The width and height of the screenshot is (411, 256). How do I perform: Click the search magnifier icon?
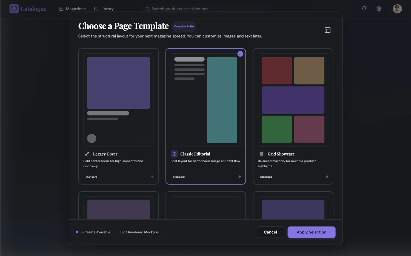(x=147, y=9)
